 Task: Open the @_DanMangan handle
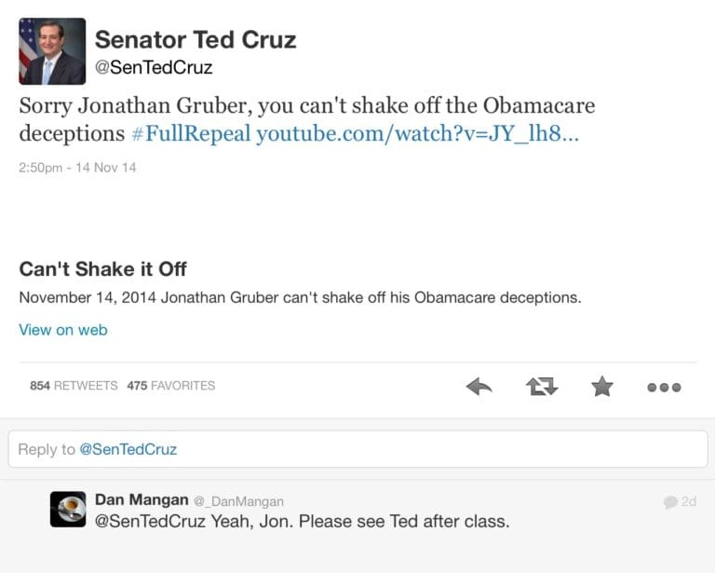pyautogui.click(x=241, y=501)
